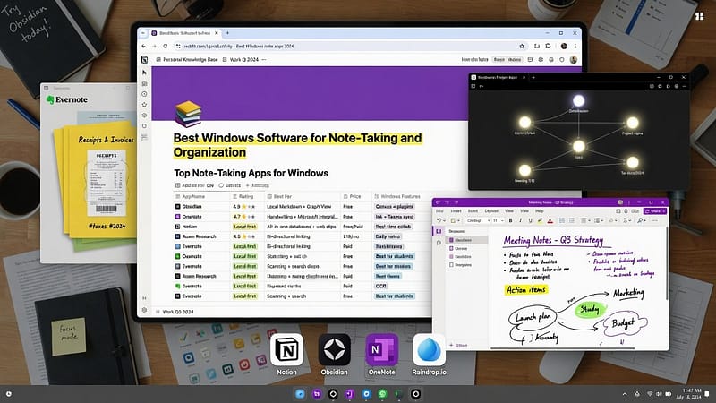Open the OneNote Insert menu
Viewport: 716px width, 403px height.
456,211
